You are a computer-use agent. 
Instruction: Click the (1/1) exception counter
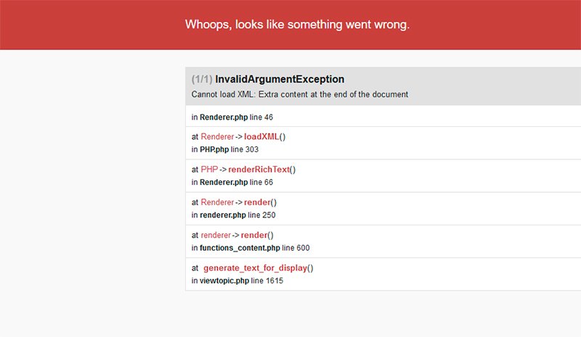202,79
